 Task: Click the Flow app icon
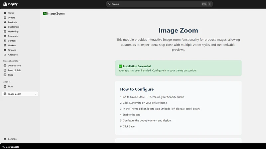point(5,86)
